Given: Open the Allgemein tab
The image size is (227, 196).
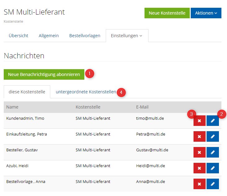Looking at the screenshot, I should click(49, 36).
